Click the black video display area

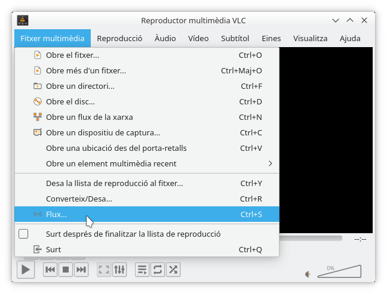click(x=326, y=140)
